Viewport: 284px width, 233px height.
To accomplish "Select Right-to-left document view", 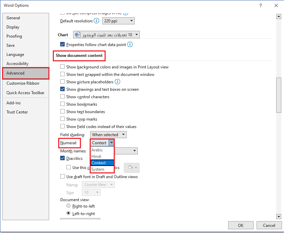I will (x=69, y=206).
